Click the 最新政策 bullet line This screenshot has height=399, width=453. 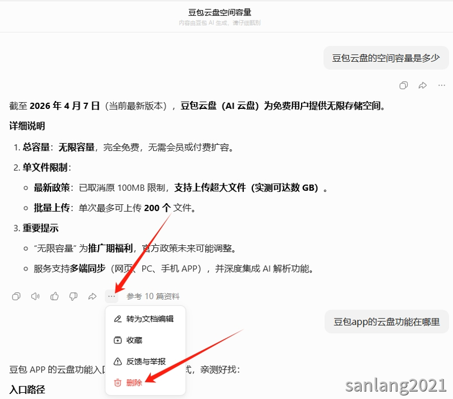pyautogui.click(x=176, y=188)
